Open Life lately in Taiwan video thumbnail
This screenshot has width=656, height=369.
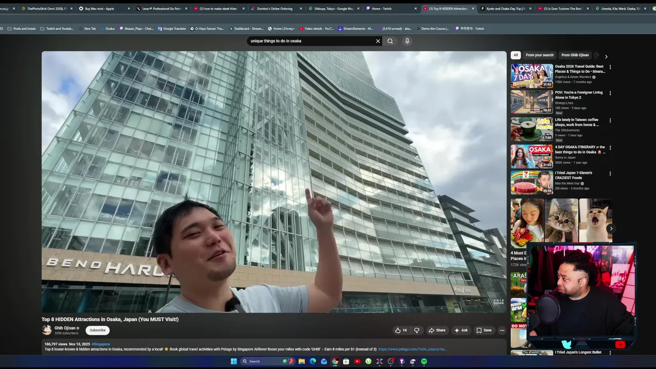[531, 129]
